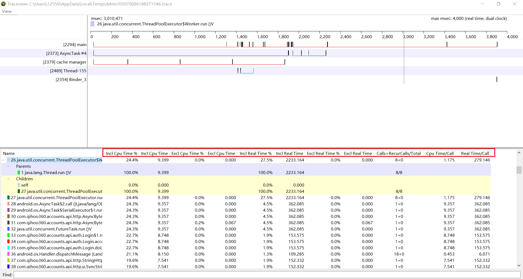The height and width of the screenshot is (279, 523).
Task: Click green color swatch of Thread.run
Action: click(19, 173)
